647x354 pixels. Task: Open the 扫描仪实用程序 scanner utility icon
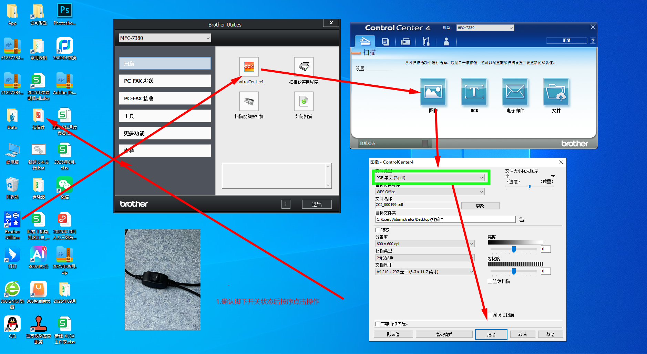pyautogui.click(x=304, y=67)
